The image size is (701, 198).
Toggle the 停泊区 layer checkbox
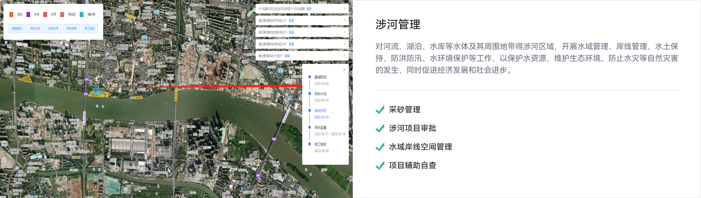[x=62, y=14]
